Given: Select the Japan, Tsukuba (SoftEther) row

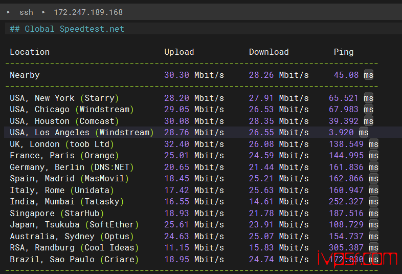Looking at the screenshot, I should [x=74, y=225].
